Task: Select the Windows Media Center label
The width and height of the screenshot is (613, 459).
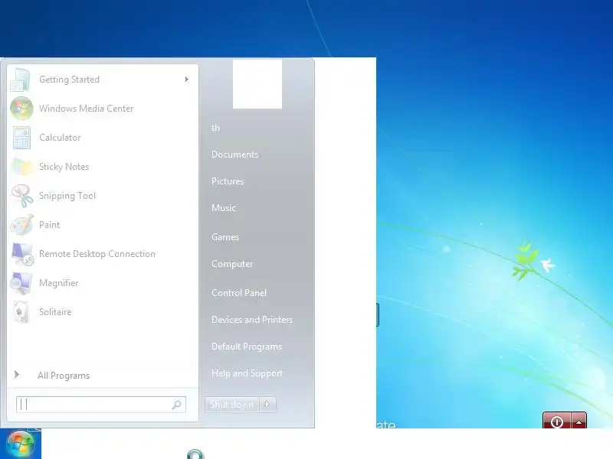Action: (x=87, y=109)
